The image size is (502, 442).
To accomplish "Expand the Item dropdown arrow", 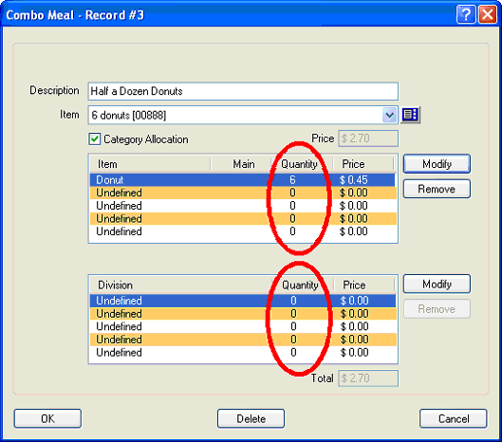I will (x=389, y=115).
